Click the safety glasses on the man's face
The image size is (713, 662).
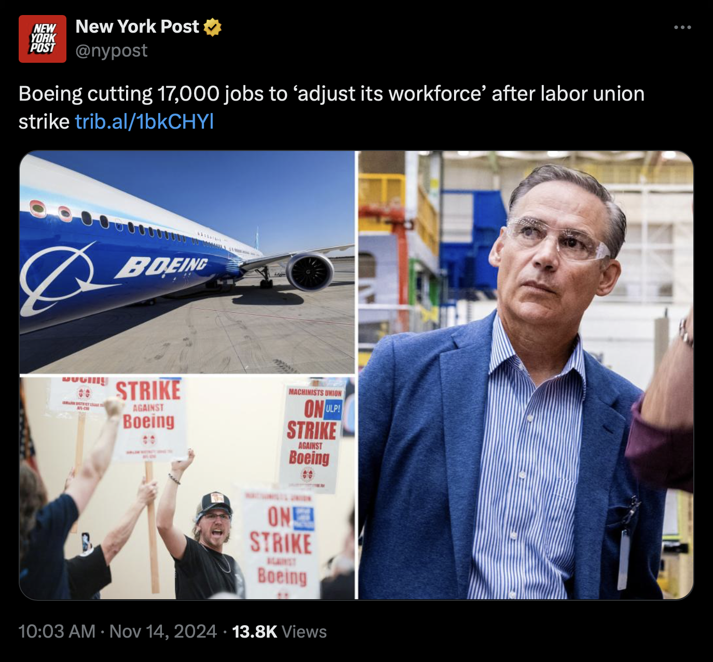click(558, 239)
